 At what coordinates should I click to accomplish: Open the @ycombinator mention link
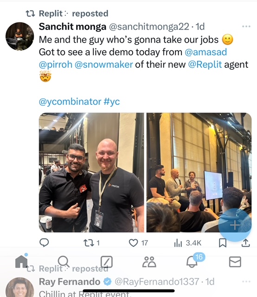[70, 102]
